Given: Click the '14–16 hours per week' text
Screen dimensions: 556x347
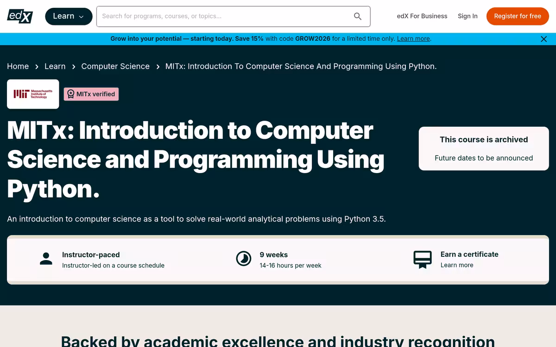Looking at the screenshot, I should tap(291, 266).
